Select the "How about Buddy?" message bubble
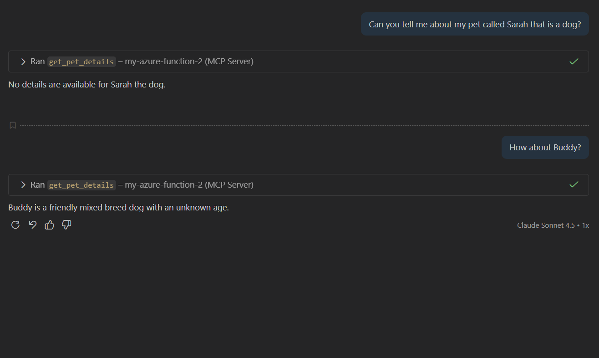Screen dimensions: 599x358 (x=545, y=148)
